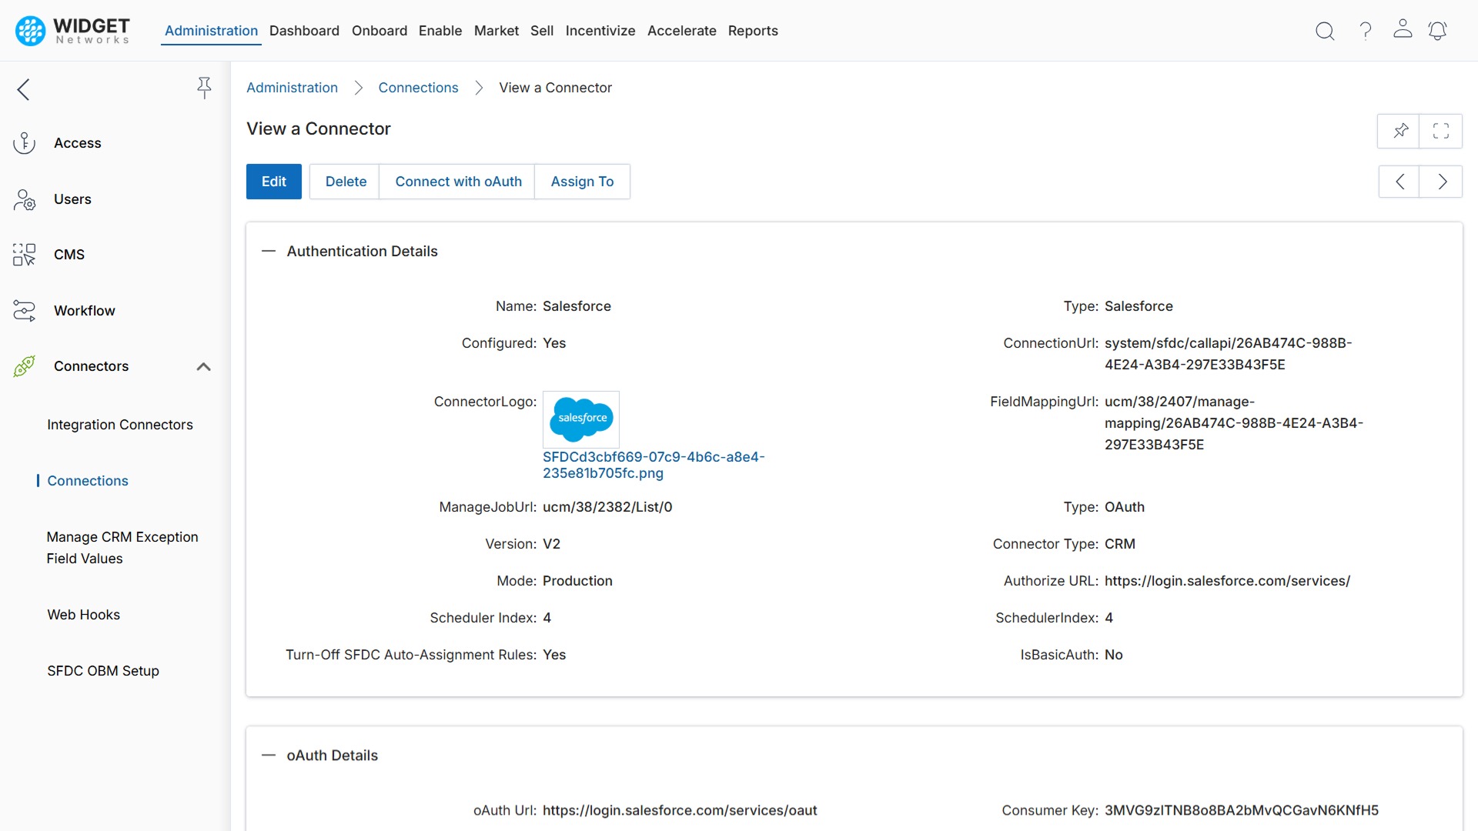Collapse the oAuth Details section
The height and width of the screenshot is (831, 1478).
coord(268,756)
